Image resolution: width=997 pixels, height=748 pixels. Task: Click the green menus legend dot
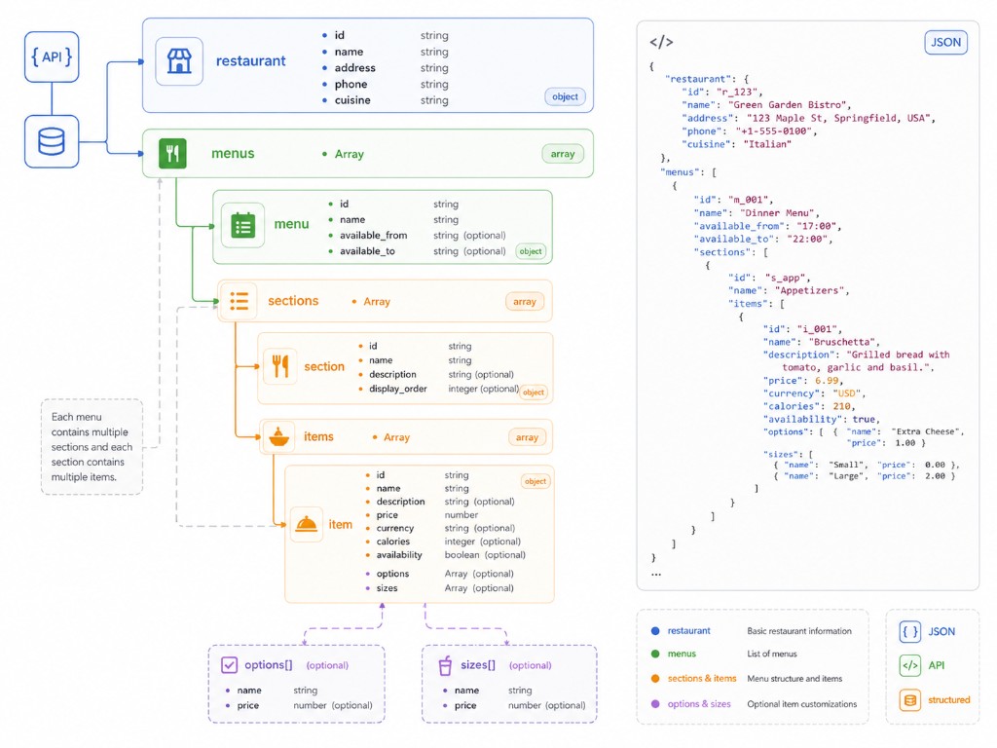pyautogui.click(x=655, y=654)
